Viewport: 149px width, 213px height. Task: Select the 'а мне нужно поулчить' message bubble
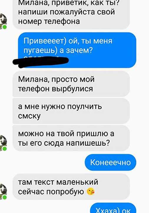click(x=71, y=111)
